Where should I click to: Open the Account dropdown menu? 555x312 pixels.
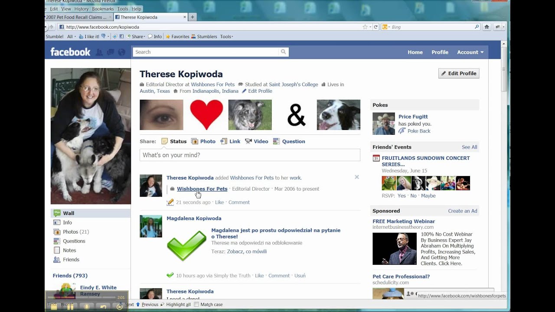[470, 52]
